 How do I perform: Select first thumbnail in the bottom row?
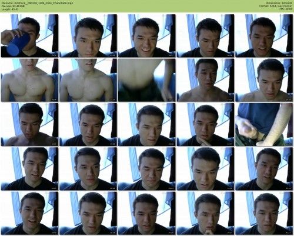[29, 213]
